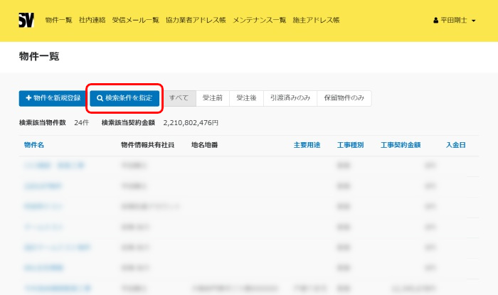Viewport: 498px width, 295px height.
Task: Expand the 平田剛士 user dropdown
Action: pyautogui.click(x=455, y=21)
